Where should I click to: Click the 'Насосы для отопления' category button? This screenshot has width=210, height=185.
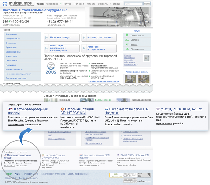click(99, 37)
